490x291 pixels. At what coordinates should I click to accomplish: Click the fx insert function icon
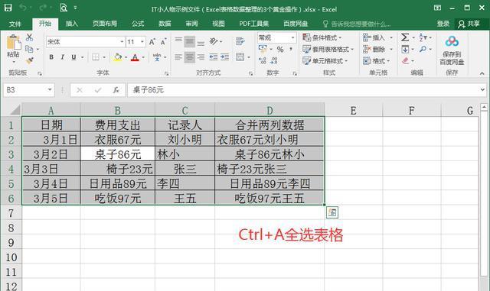coord(116,90)
